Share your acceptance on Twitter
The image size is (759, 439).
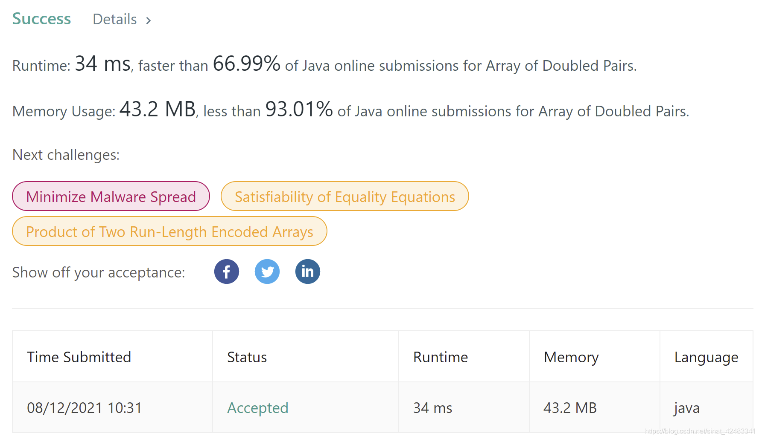pyautogui.click(x=267, y=271)
